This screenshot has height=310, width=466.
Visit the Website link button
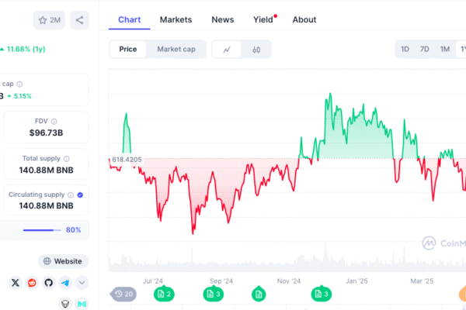click(x=64, y=261)
